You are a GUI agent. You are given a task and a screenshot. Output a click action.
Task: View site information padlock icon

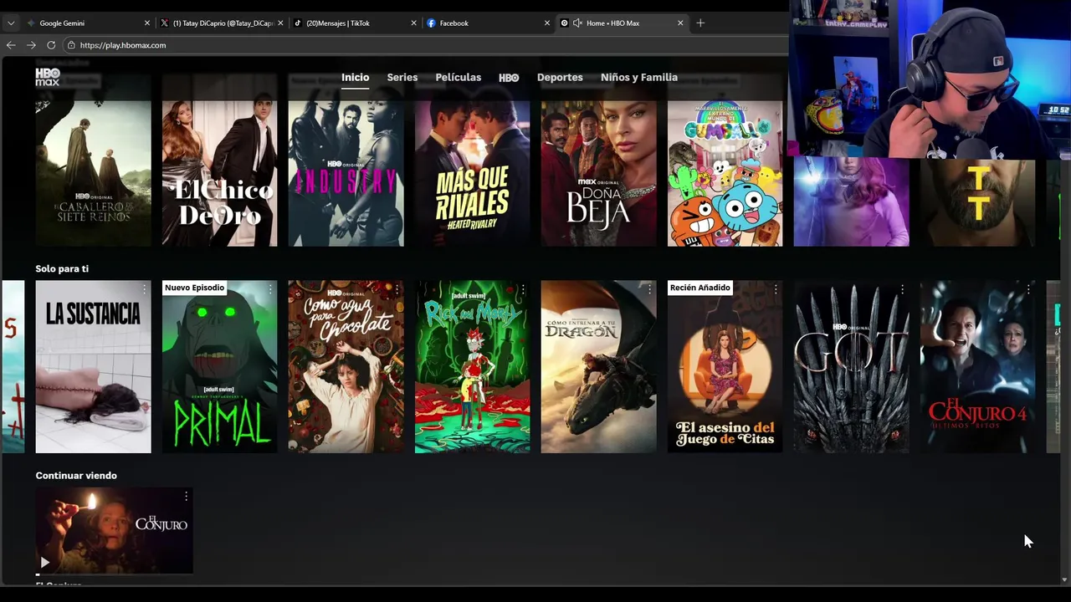pyautogui.click(x=71, y=45)
